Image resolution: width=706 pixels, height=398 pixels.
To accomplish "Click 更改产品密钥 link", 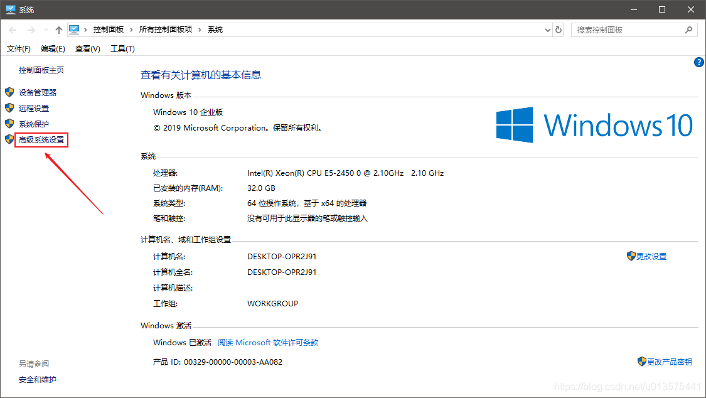I will 670,362.
